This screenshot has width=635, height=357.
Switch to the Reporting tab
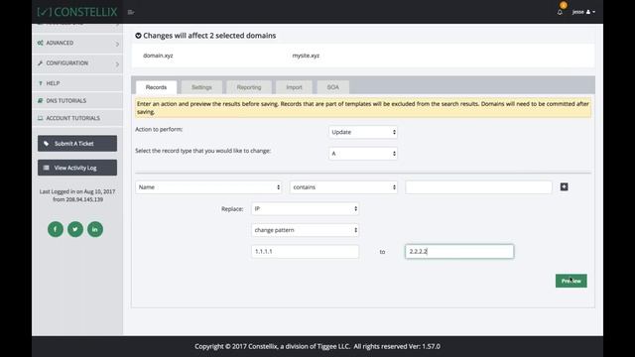tap(249, 87)
